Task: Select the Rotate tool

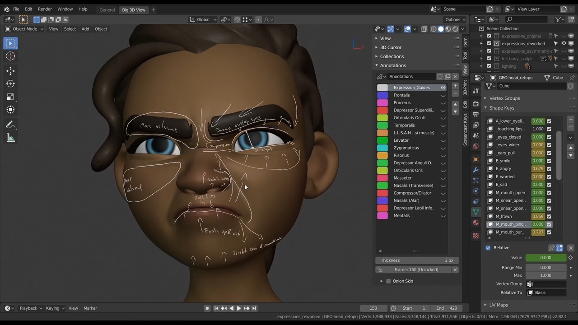Action: (x=10, y=84)
